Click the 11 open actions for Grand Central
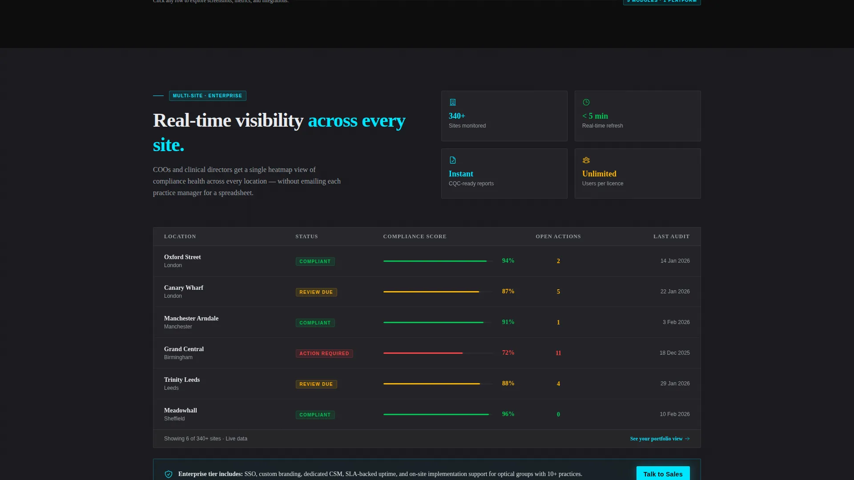 point(558,353)
